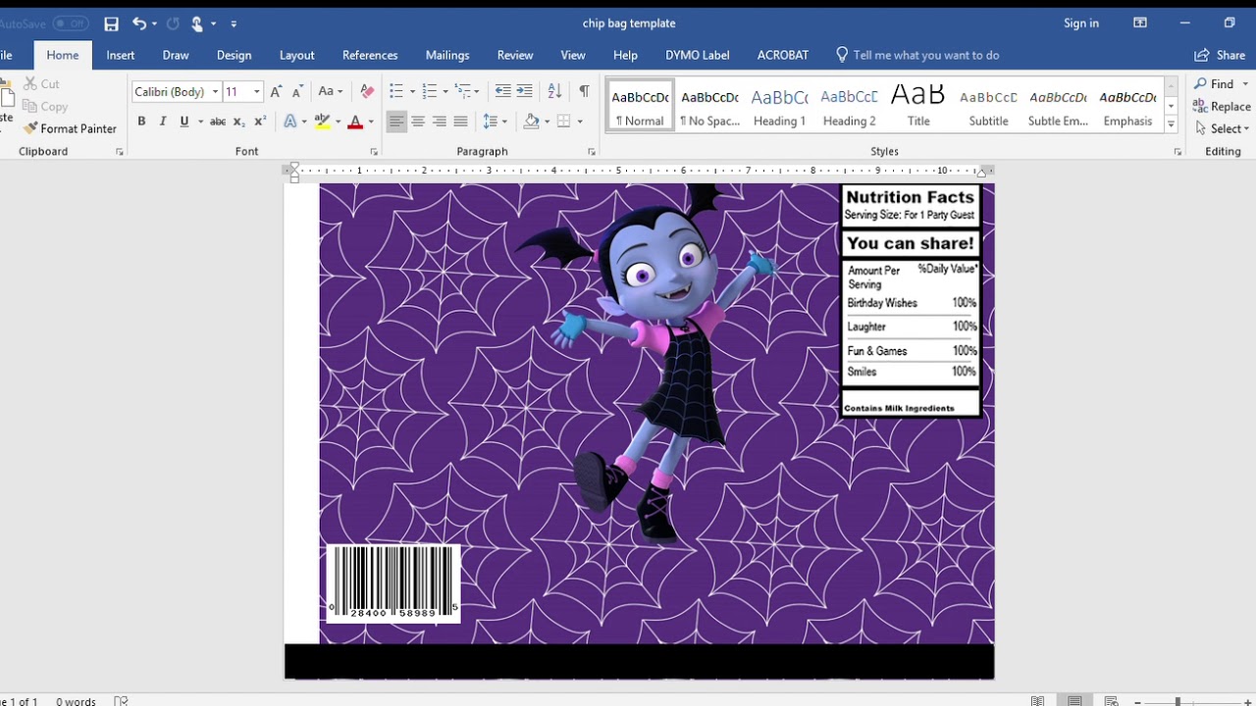Click Replace in Editing group
1256x706 pixels.
coord(1222,107)
